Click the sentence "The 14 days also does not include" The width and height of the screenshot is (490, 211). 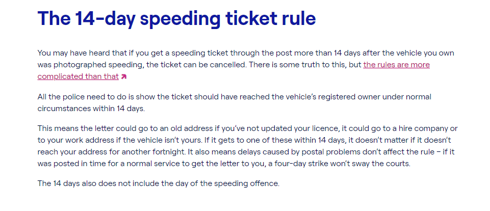[x=159, y=183]
